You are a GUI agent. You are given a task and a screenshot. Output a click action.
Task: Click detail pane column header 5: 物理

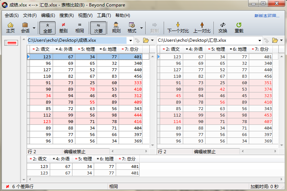[83, 159]
